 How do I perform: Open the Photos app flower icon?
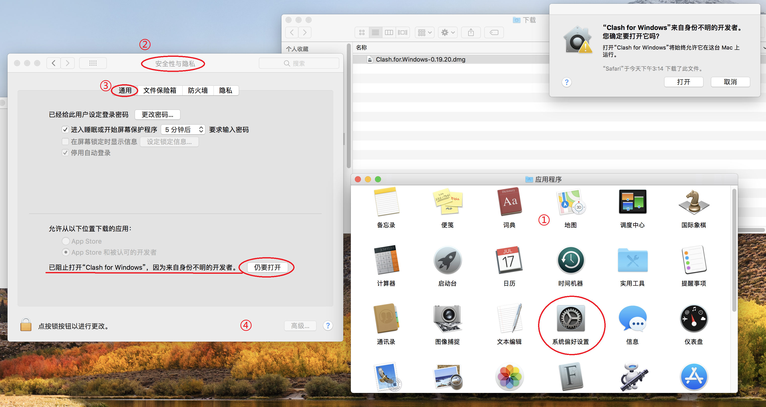(x=509, y=377)
